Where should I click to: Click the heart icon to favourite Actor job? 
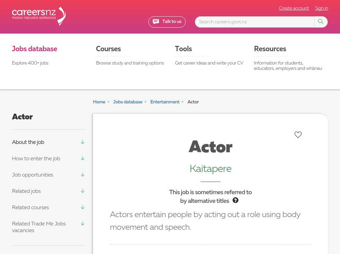click(x=298, y=135)
